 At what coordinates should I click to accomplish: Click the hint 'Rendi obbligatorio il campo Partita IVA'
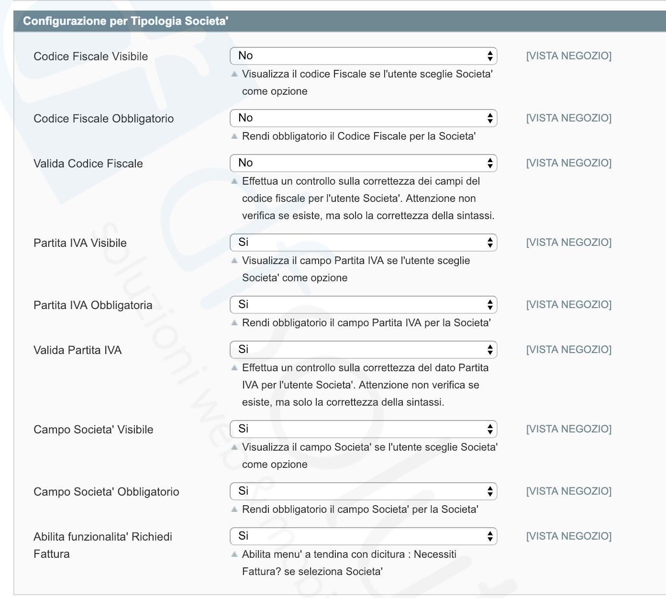coord(366,323)
